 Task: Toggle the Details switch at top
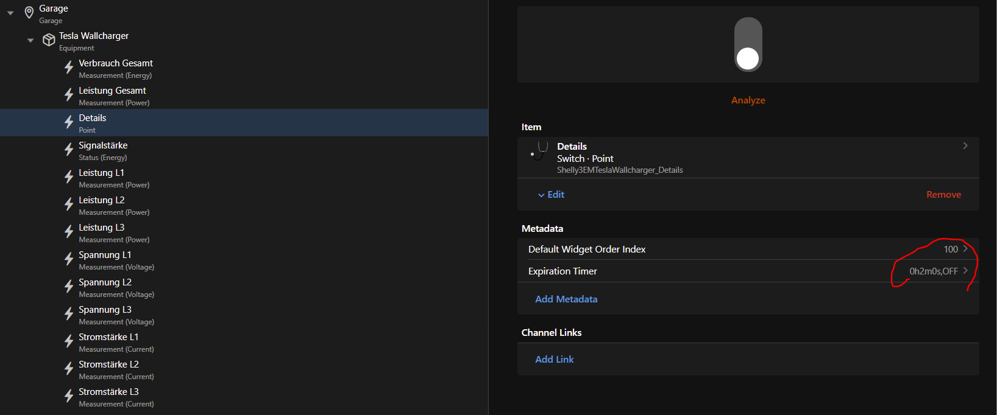(748, 44)
